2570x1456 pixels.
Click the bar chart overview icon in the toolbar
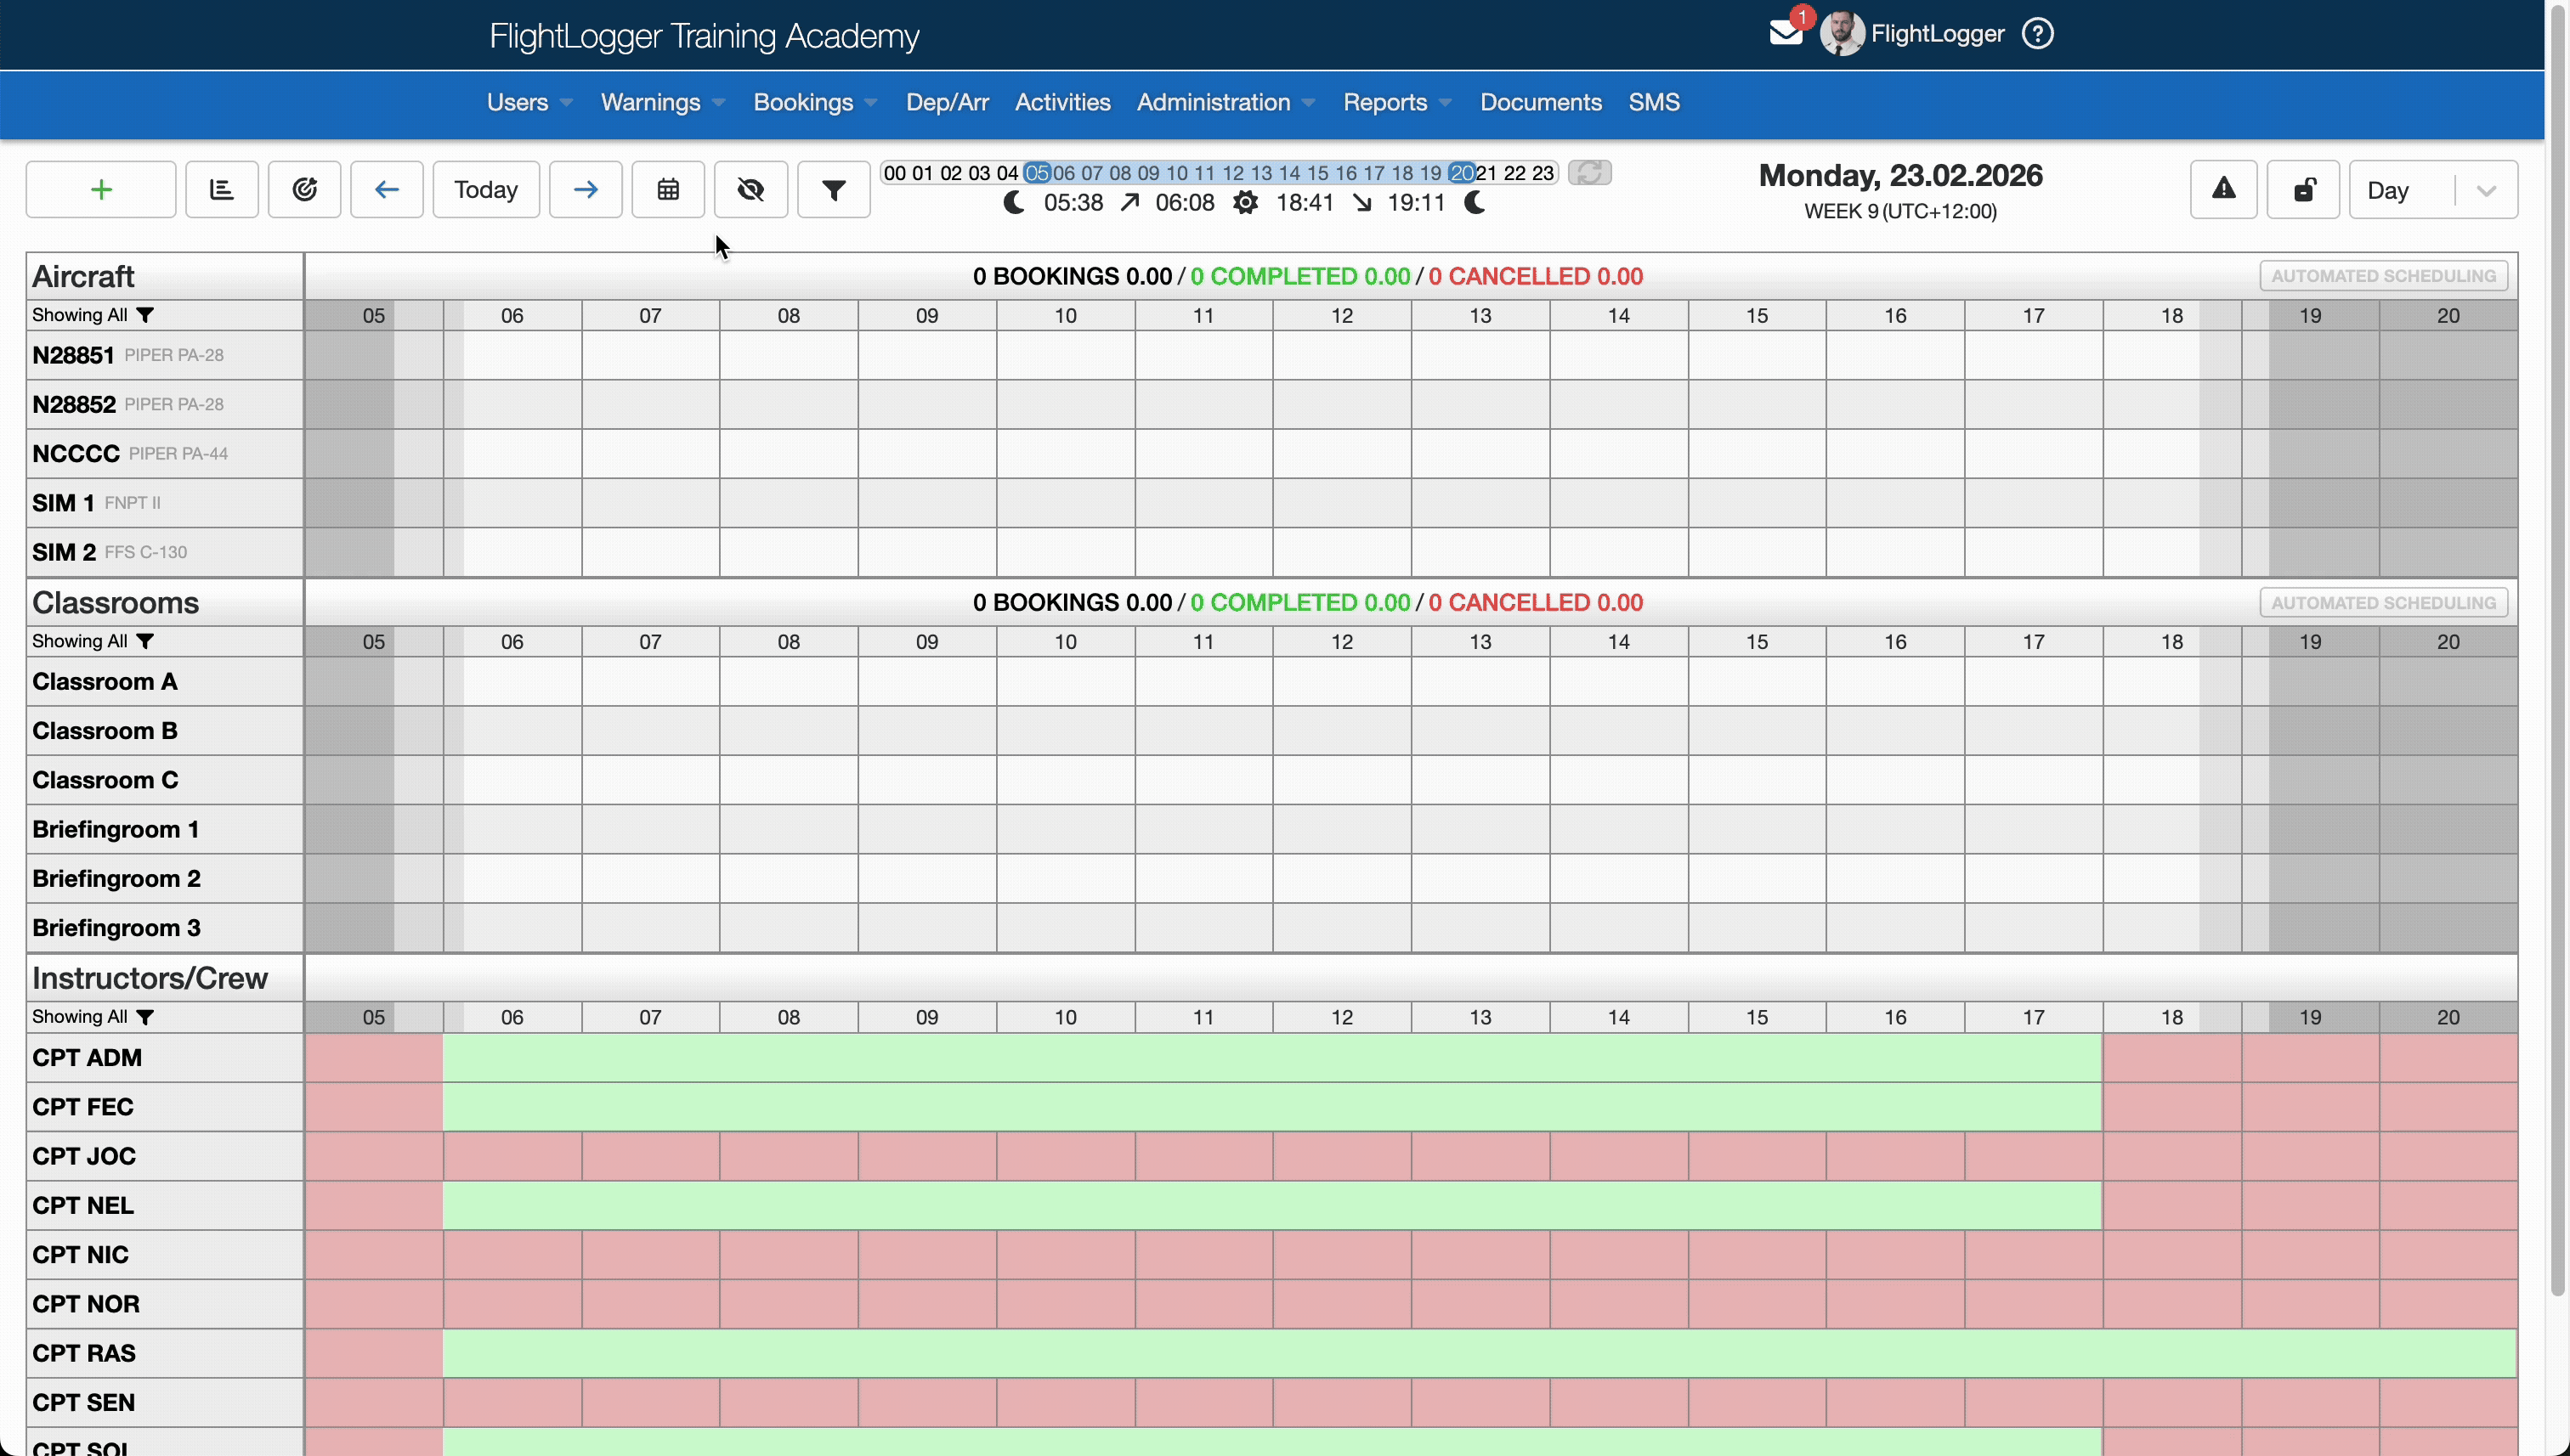221,189
